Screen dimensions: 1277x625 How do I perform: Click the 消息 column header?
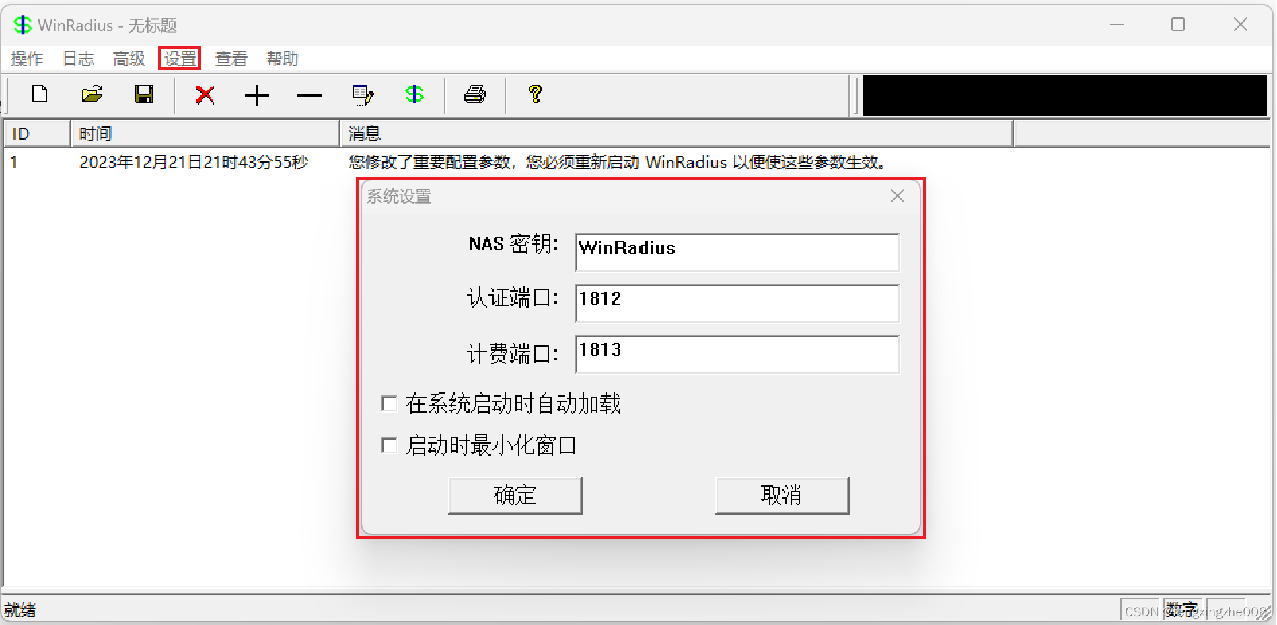(x=676, y=134)
